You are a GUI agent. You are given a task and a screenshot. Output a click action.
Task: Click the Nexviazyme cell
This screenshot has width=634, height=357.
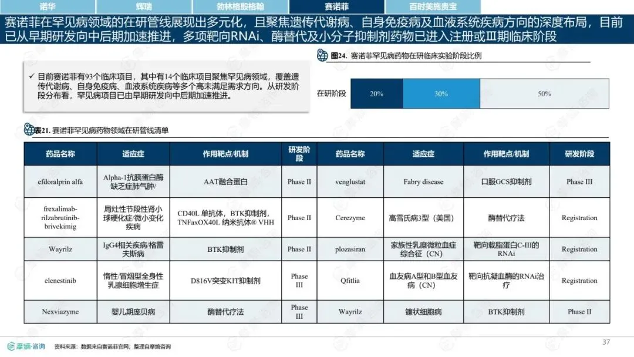point(60,312)
